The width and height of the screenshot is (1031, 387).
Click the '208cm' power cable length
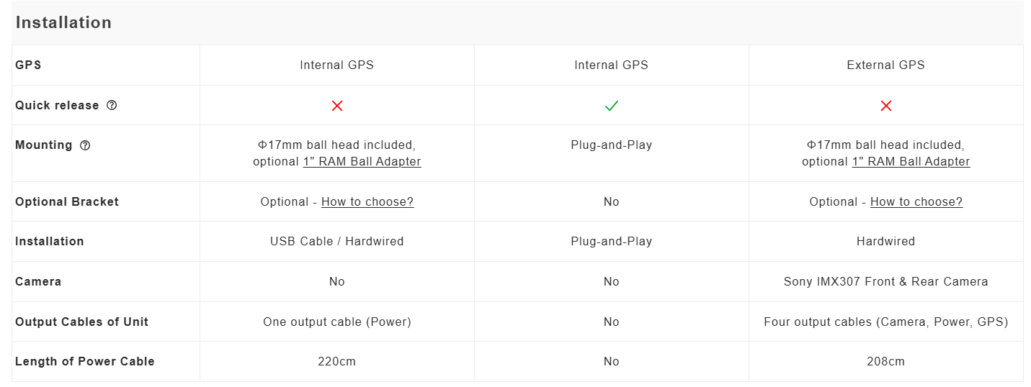[885, 362]
